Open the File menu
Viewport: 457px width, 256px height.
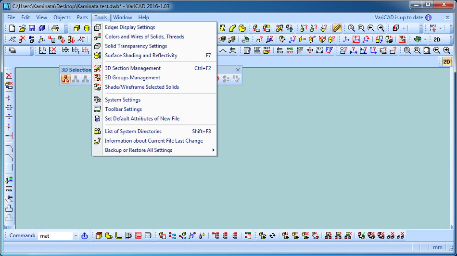point(11,17)
